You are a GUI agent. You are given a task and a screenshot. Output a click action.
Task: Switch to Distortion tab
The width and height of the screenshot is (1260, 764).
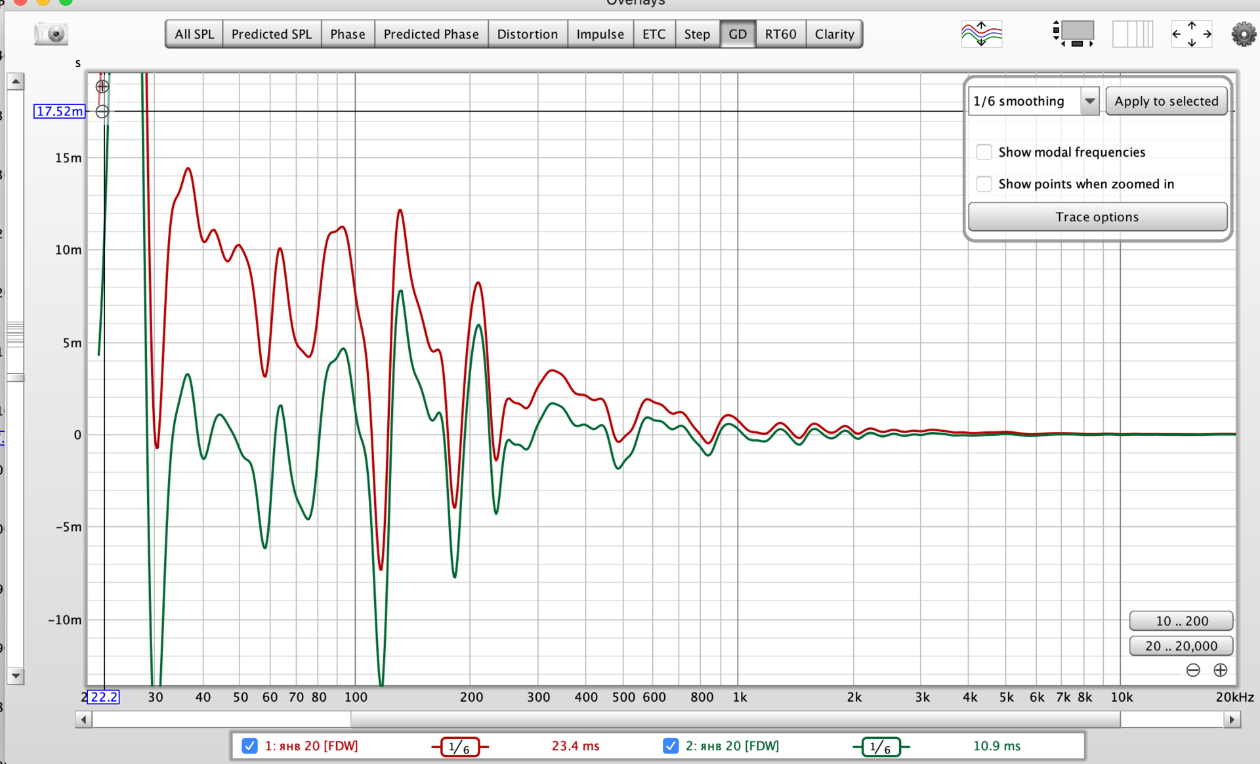coord(528,34)
